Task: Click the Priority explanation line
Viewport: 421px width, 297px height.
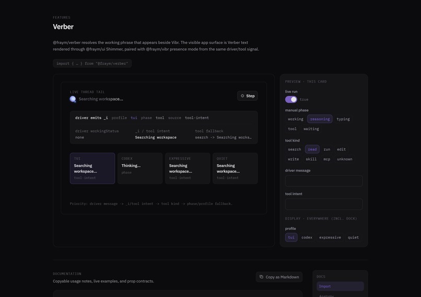Action: (151, 204)
